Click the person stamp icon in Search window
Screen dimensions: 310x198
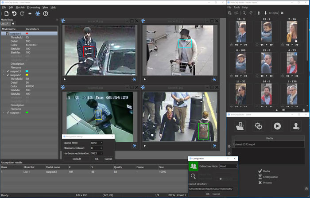coord(296,126)
